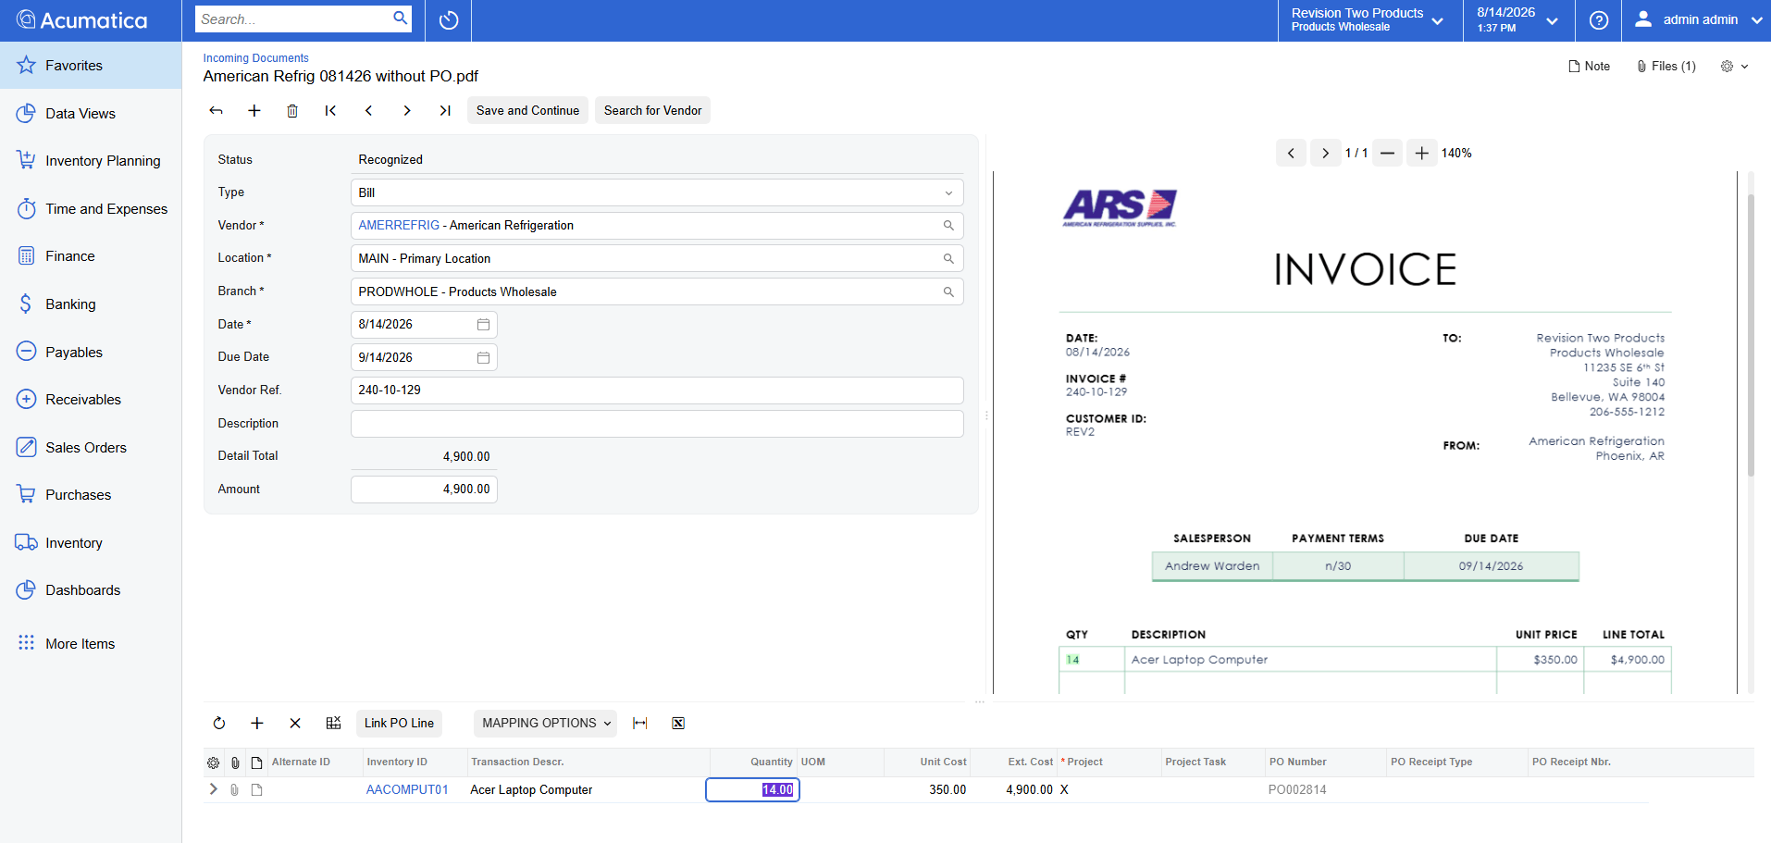Image resolution: width=1771 pixels, height=843 pixels.
Task: Click the Dashboards pie chart icon
Action: [x=27, y=589]
